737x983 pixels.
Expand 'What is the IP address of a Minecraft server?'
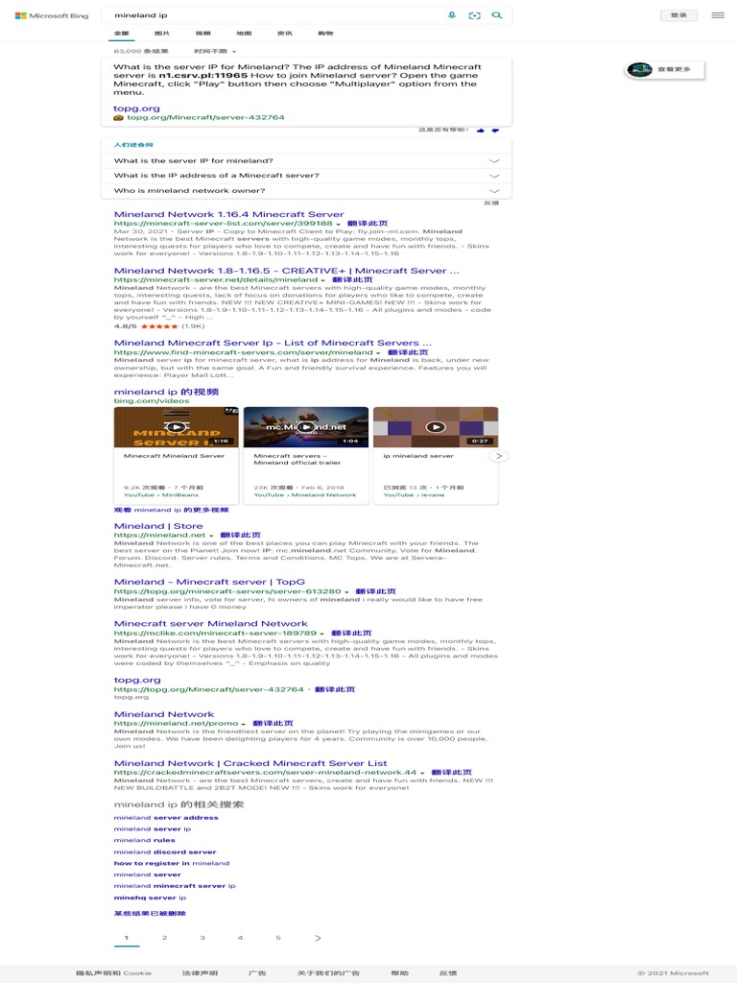click(306, 176)
